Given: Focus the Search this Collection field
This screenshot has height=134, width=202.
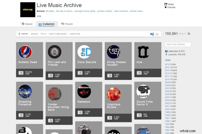Looking at the screenshot, I should click(178, 44).
